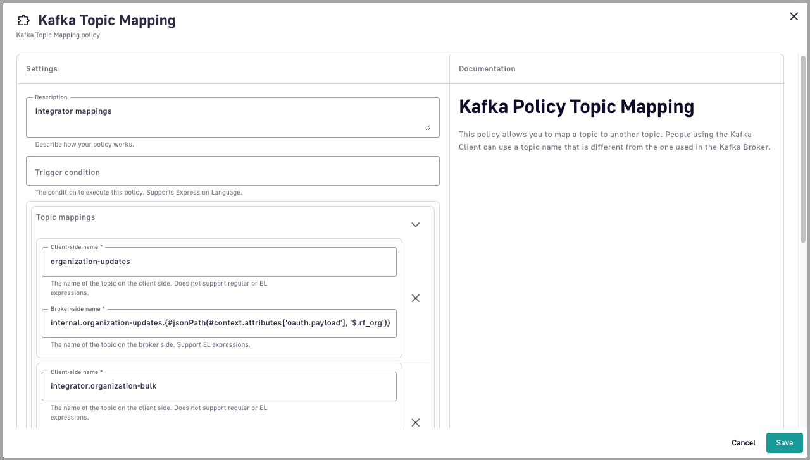Remove the organization-updates topic mapping
Screen dimensions: 810x460
click(415, 298)
